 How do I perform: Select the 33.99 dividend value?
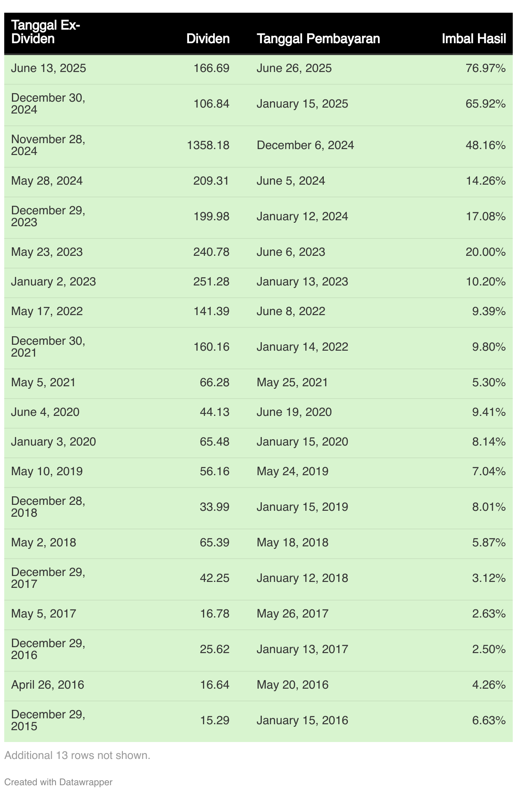coord(214,507)
